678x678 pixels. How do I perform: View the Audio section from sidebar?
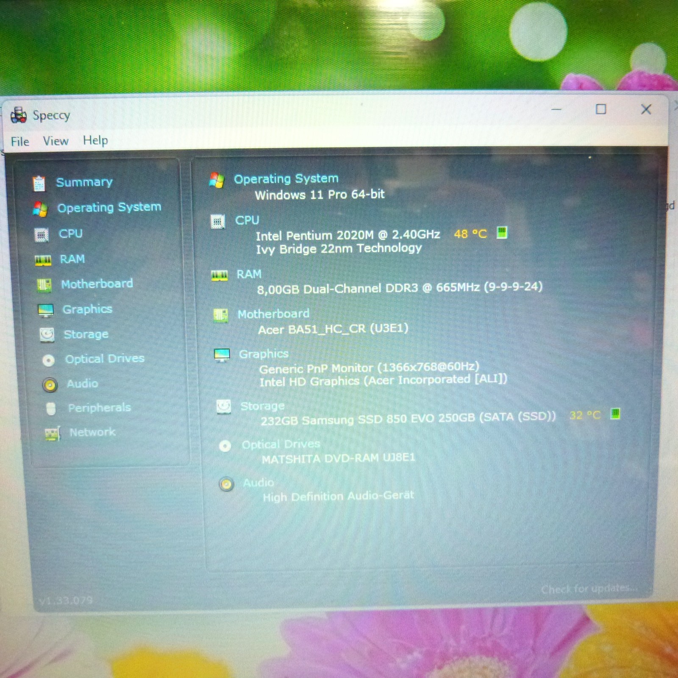(x=83, y=383)
